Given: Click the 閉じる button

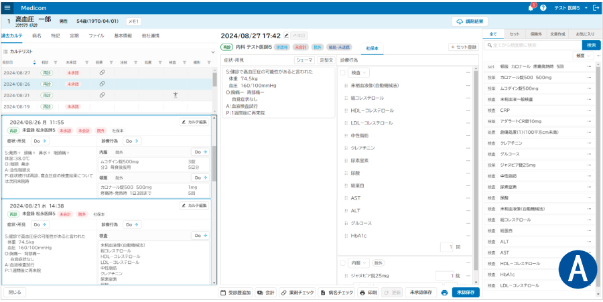Looking at the screenshot, I should 15,292.
